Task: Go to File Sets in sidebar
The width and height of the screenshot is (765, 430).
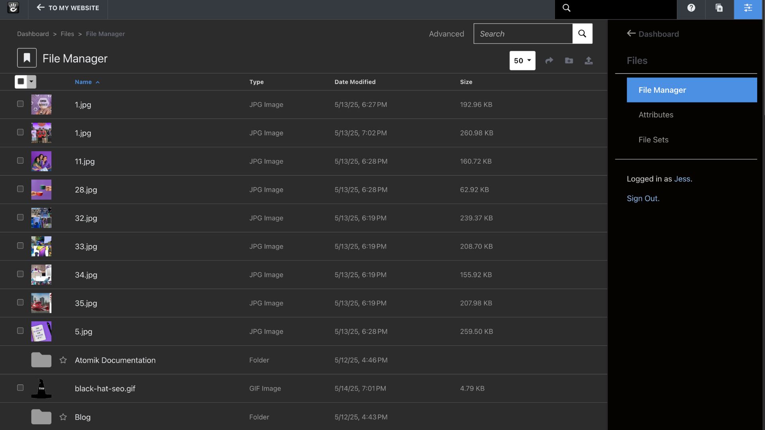Action: click(x=653, y=140)
